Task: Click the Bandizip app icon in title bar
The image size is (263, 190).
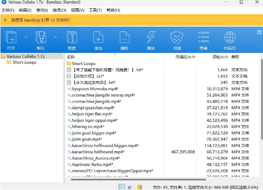Action: coord(4,2)
